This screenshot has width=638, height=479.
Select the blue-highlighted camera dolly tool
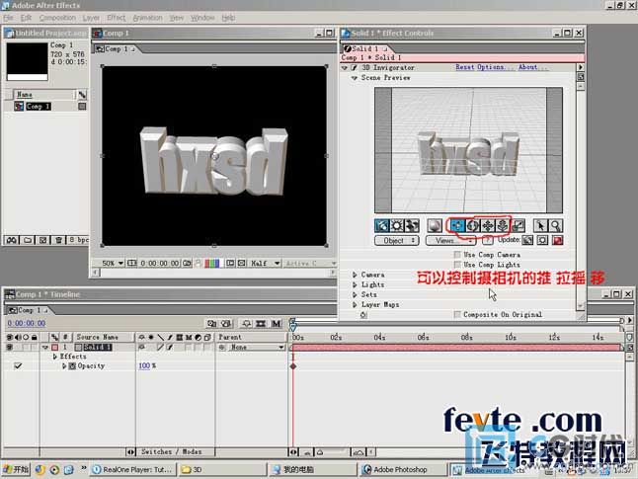[457, 225]
